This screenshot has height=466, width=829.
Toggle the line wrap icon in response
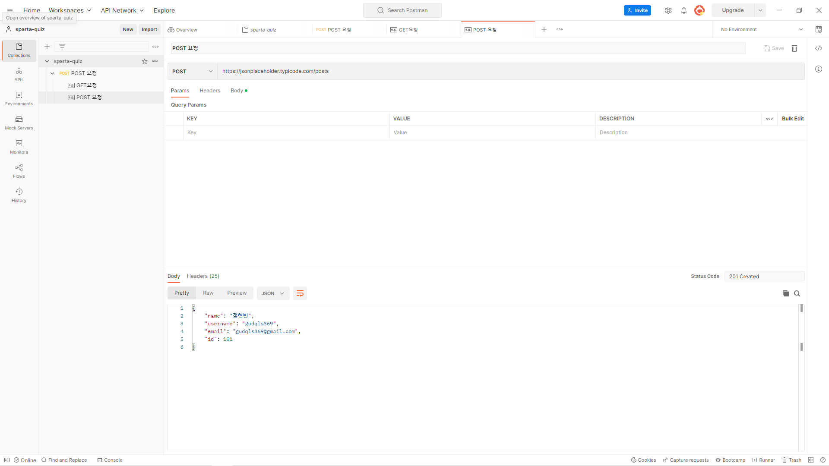coord(300,293)
